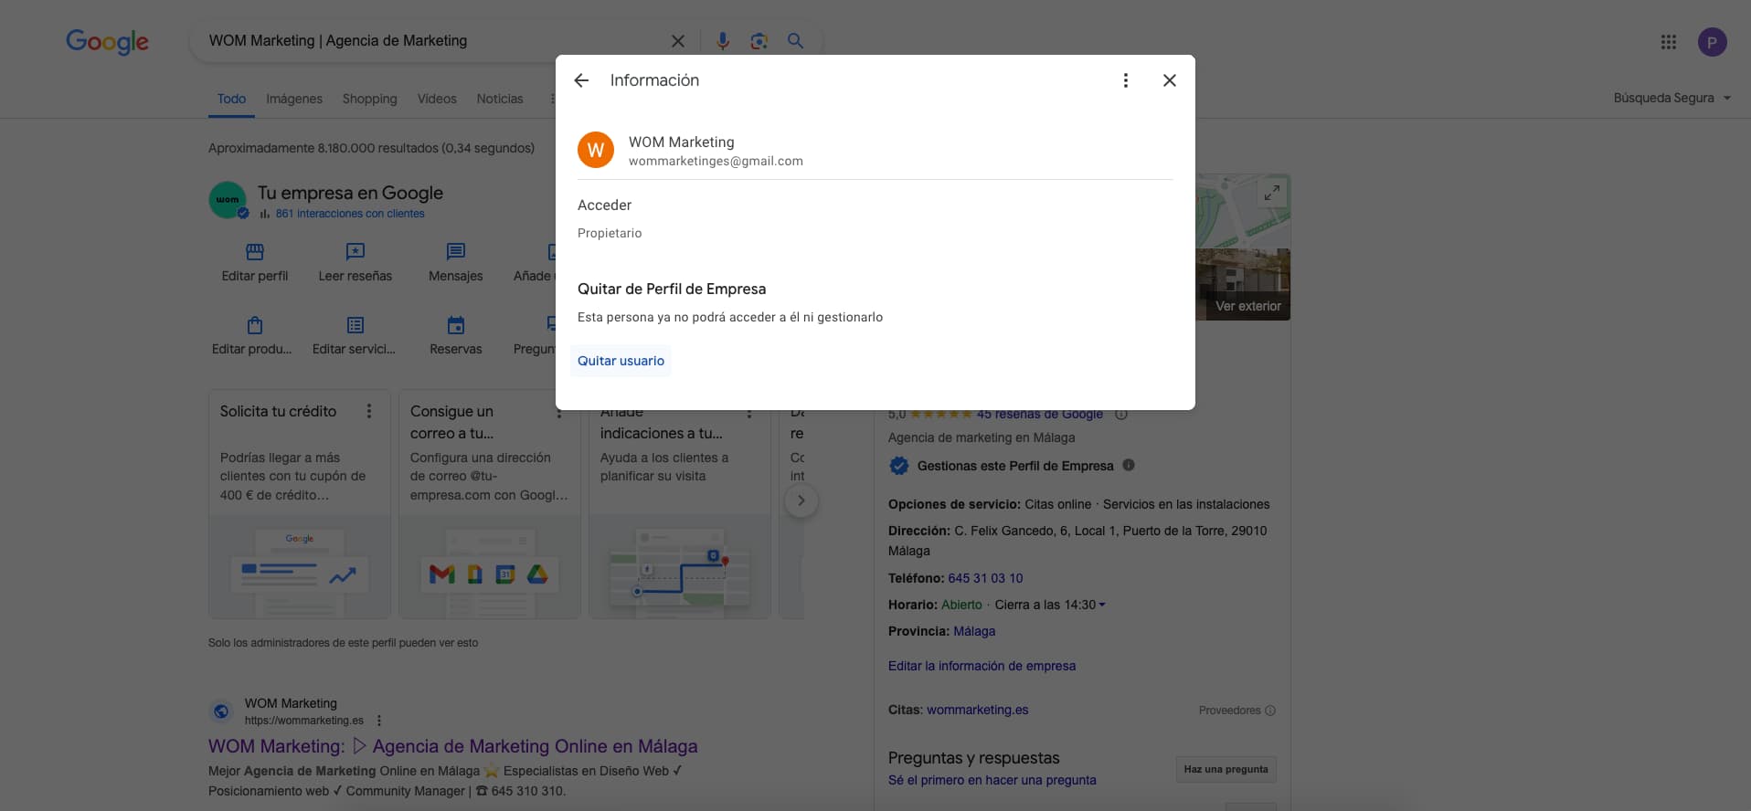Start voice search with microphone icon

(x=722, y=41)
